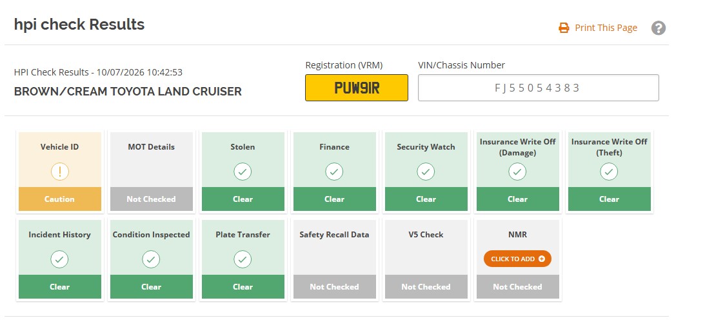Open help via the question mark icon
The width and height of the screenshot is (705, 327).
click(659, 28)
